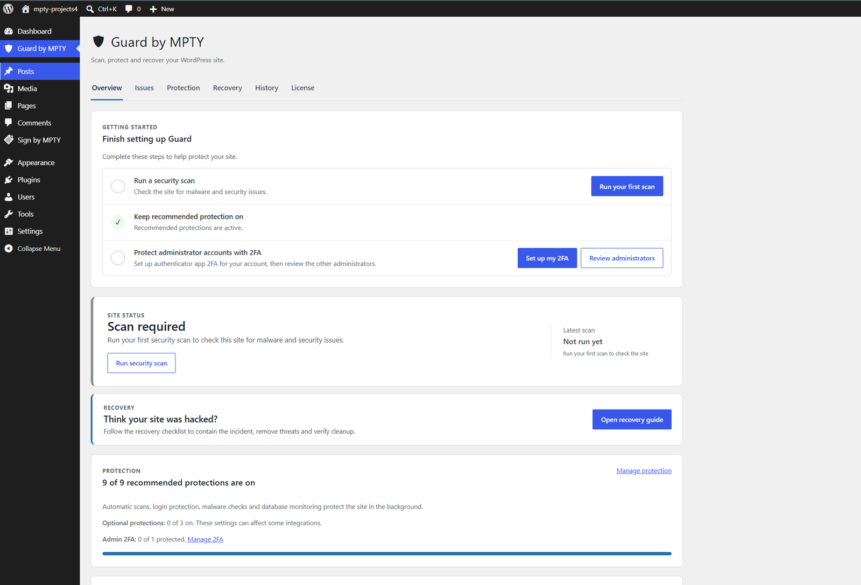The width and height of the screenshot is (861, 585).
Task: Click the Users person icon
Action: pos(9,197)
